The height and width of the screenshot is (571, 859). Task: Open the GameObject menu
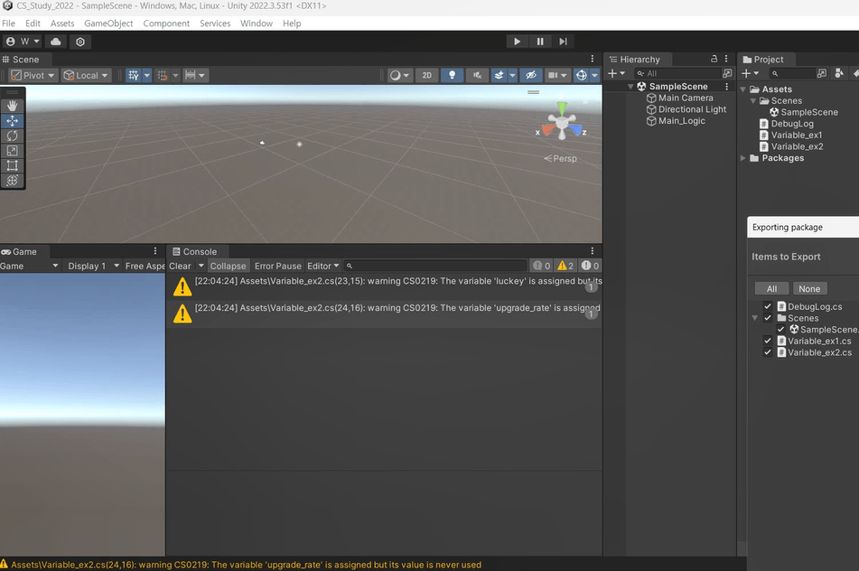tap(108, 23)
